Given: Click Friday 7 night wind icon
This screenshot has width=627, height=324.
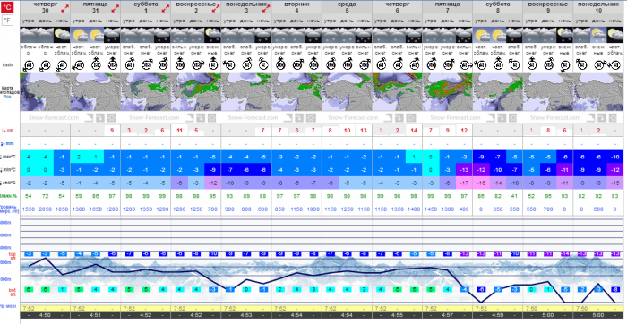Looking at the screenshot, I should click(x=465, y=64).
